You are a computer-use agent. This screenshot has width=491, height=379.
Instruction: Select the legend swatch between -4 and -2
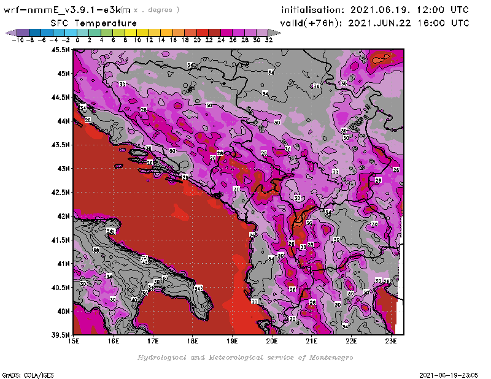(58, 33)
